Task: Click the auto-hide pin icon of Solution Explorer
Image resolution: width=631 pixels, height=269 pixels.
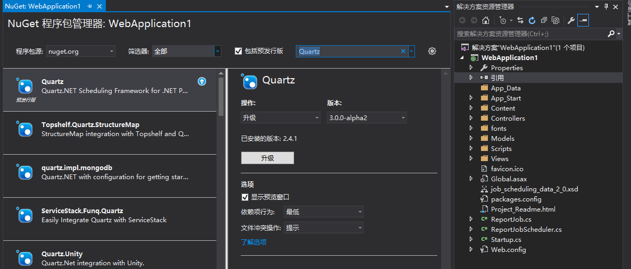Action: [x=607, y=6]
